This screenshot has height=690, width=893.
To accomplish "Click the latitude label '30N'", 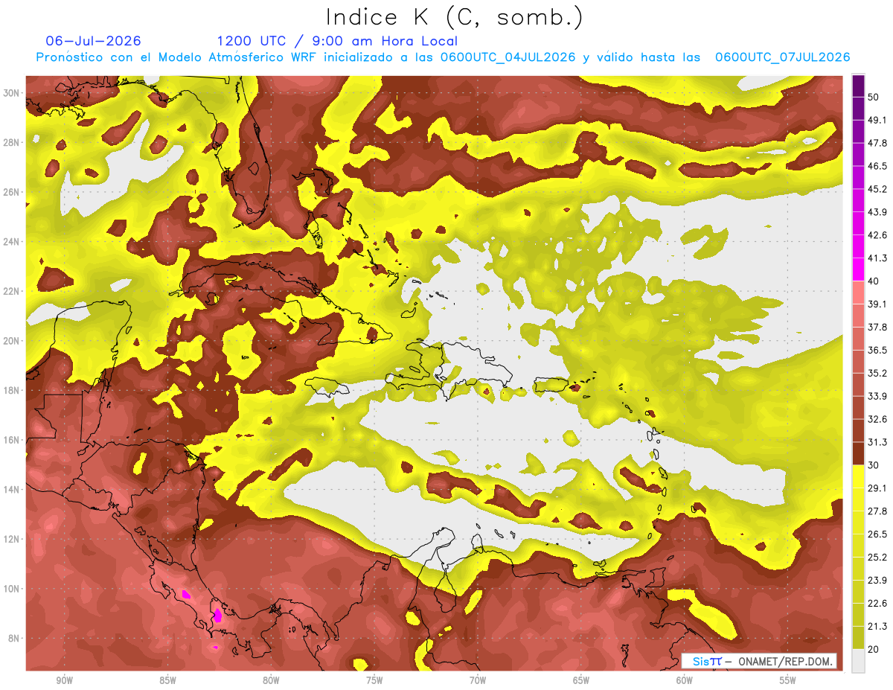I will pos(13,93).
